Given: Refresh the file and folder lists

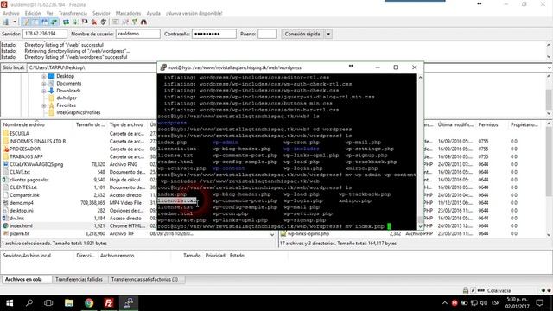Looking at the screenshot, I should pos(66,22).
